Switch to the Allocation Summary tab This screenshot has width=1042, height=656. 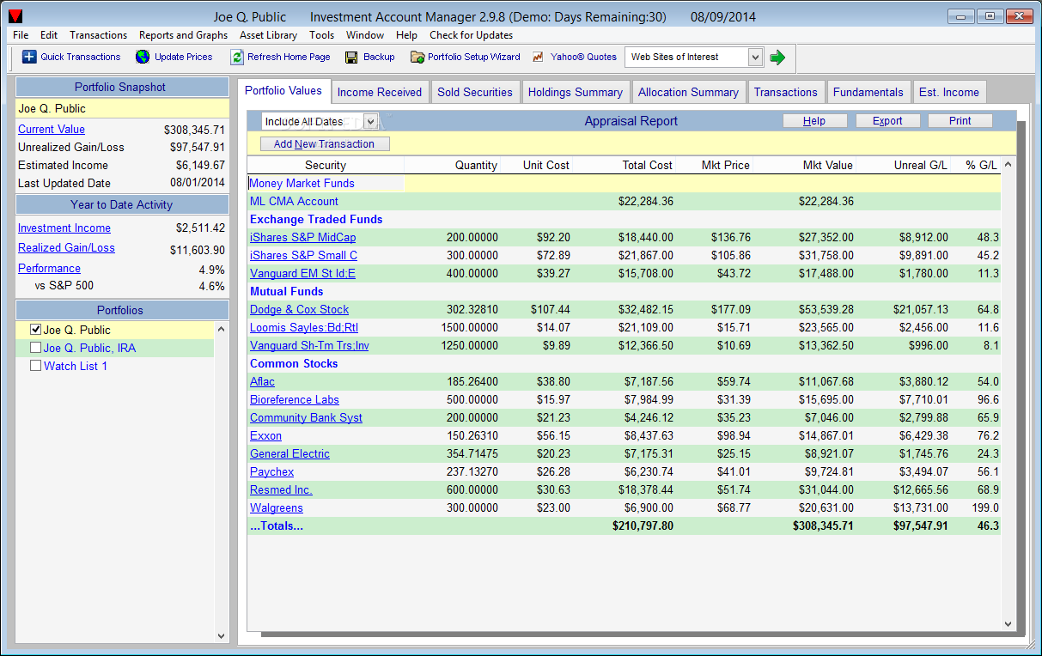tap(688, 92)
